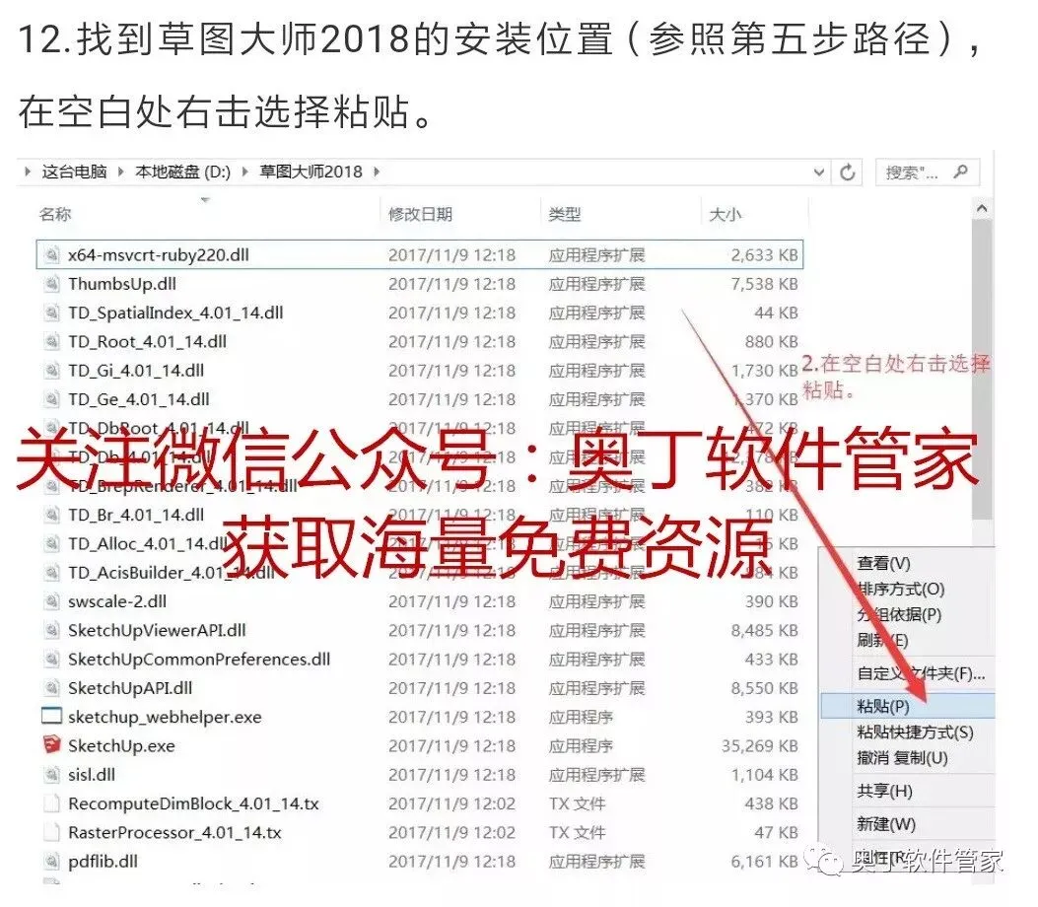Choose 查看(V) in the context menu
The width and height of the screenshot is (1038, 907).
point(884,563)
